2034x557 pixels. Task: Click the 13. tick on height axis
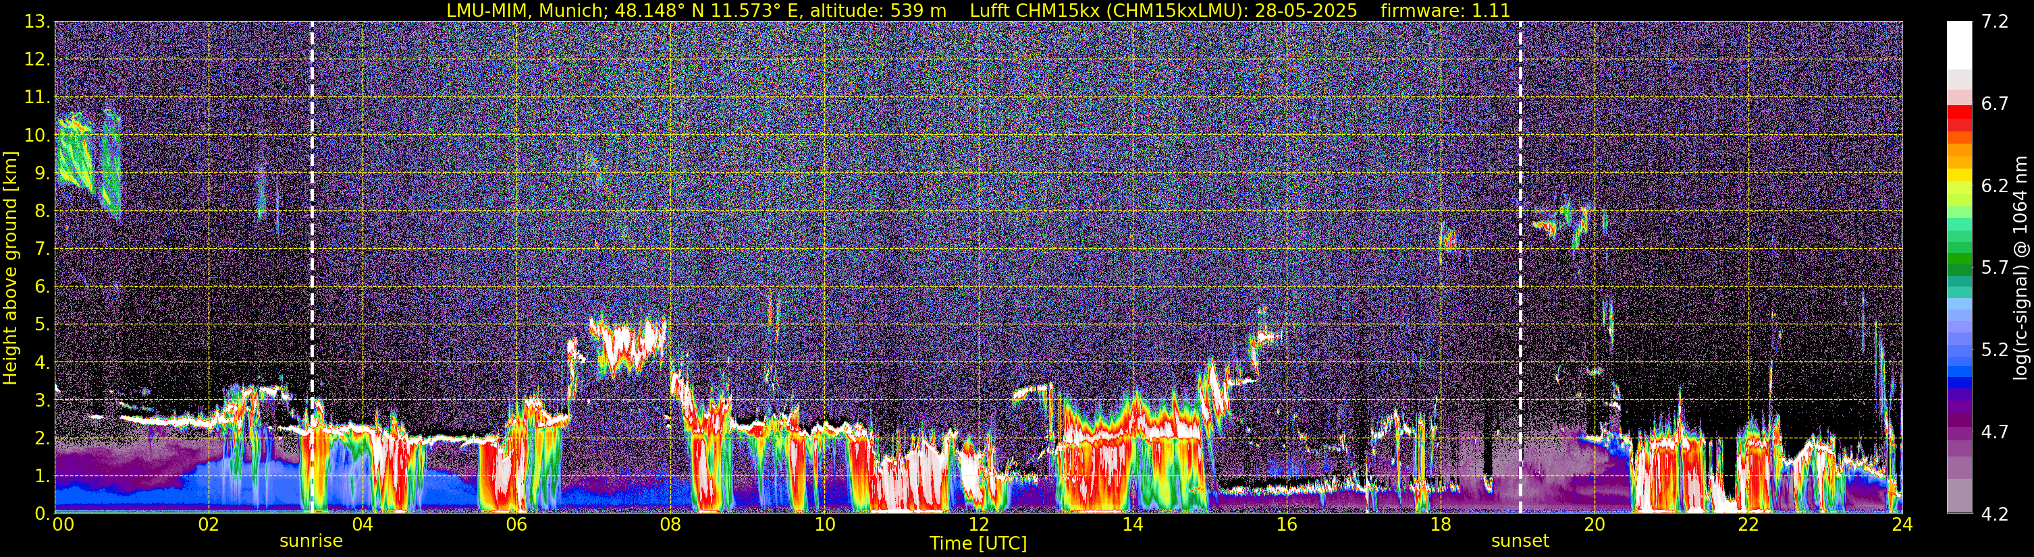(37, 22)
